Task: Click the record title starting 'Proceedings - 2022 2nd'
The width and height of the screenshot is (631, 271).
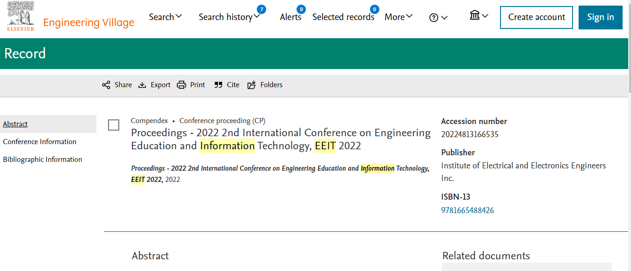Action: pyautogui.click(x=281, y=139)
